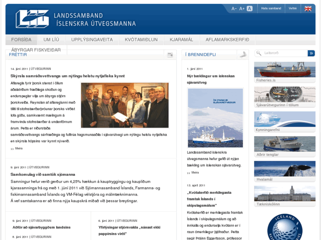Screen dimensions: 321x240
Task: Click Meira under brochure article
Action: (195, 173)
